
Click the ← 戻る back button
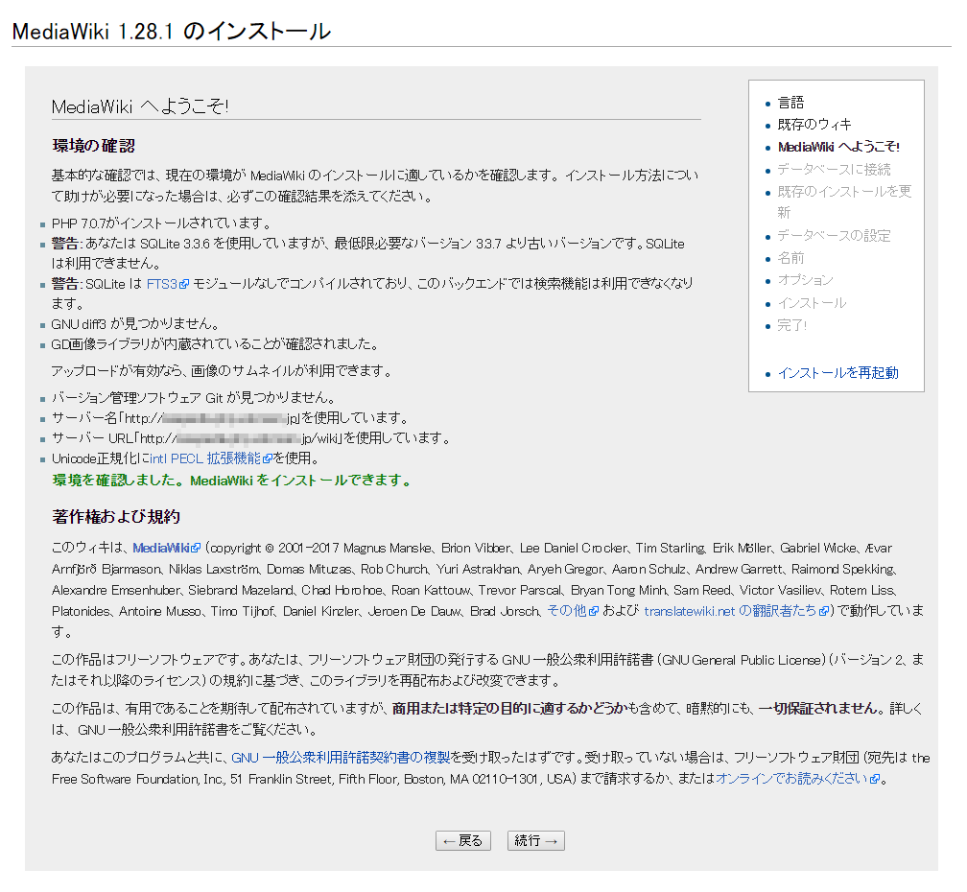[x=462, y=841]
